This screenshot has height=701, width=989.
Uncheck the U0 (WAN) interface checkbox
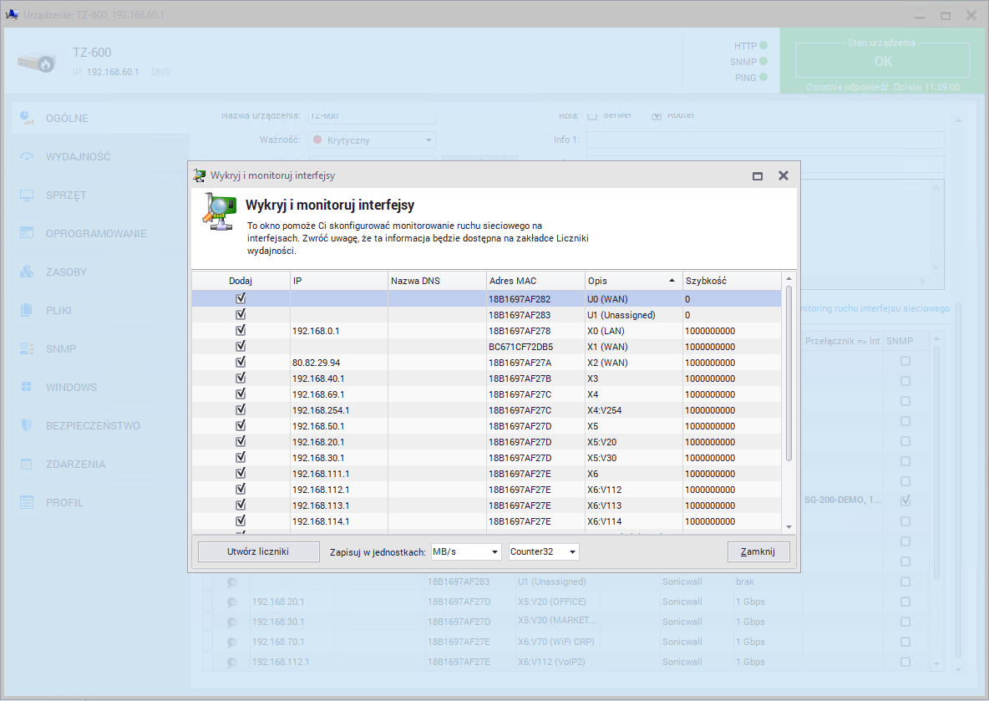[241, 298]
